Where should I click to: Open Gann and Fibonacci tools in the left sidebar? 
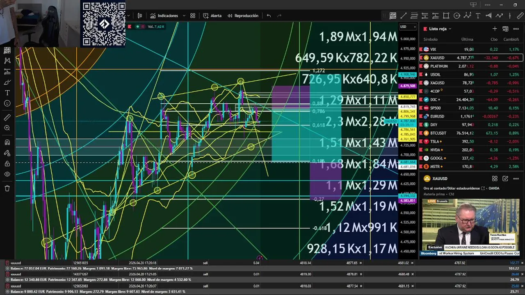click(7, 50)
